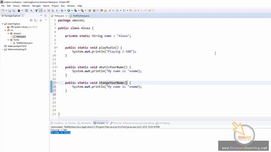The height and width of the screenshot is (152, 271).
Task: Select TestMyAlexa.java in Package Explorer
Action: click(24, 43)
